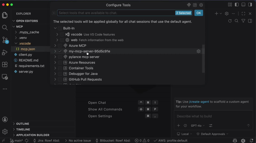
Task: Open client.py in the explorer
Action: click(25, 55)
